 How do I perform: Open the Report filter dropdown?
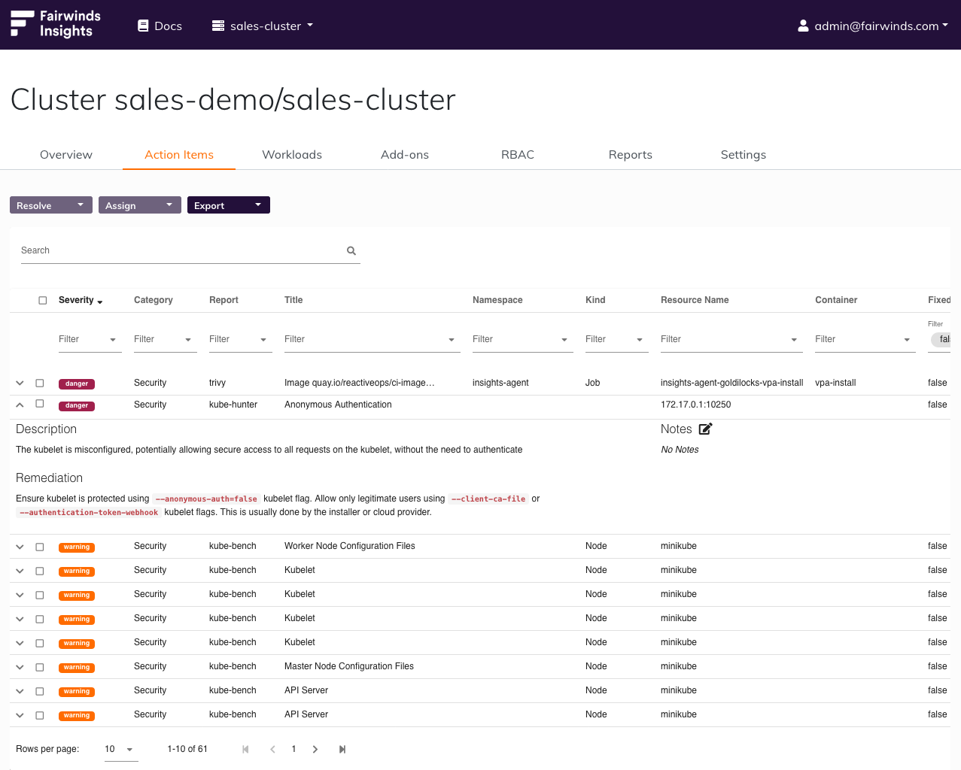coord(241,339)
